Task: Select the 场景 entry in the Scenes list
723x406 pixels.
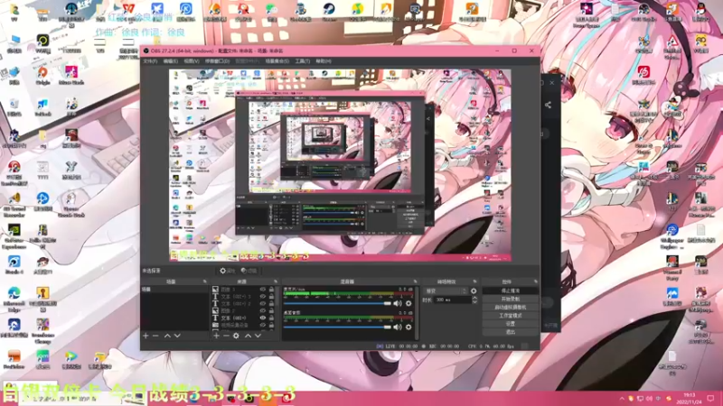Action: tap(174, 290)
